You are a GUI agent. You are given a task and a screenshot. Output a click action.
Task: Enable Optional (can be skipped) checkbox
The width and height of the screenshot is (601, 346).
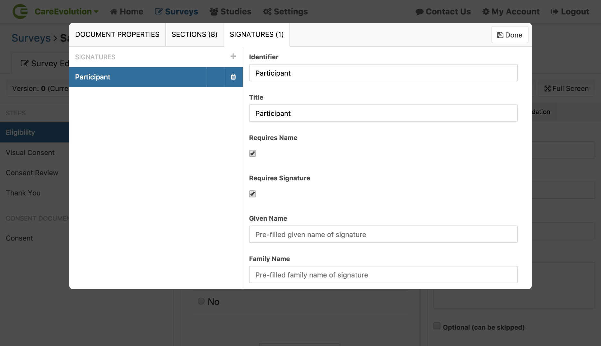click(437, 326)
